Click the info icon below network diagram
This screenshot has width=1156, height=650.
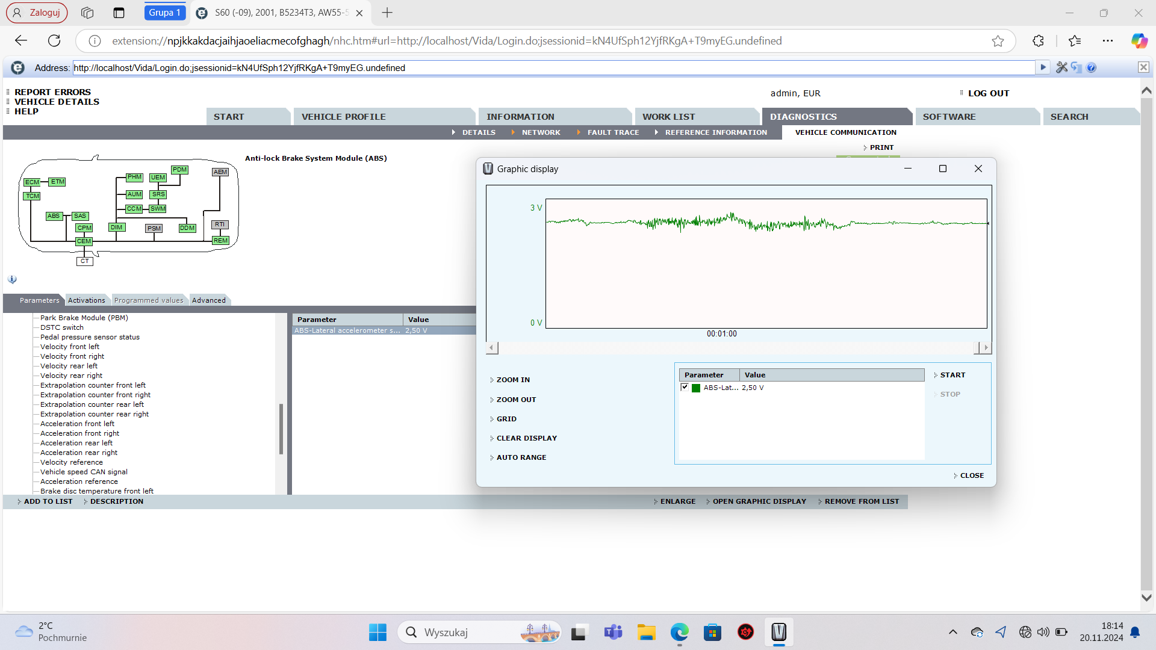click(x=12, y=279)
